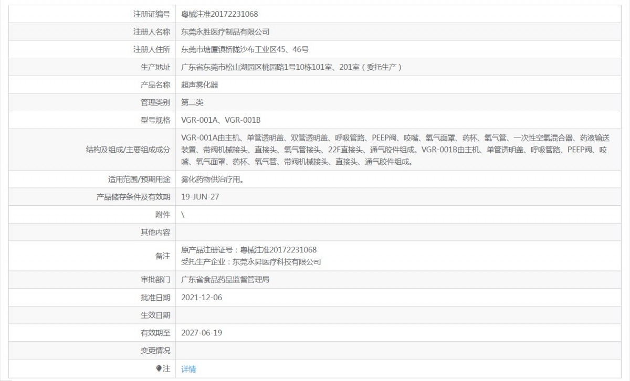Click the 注册人名称 row label

[152, 32]
